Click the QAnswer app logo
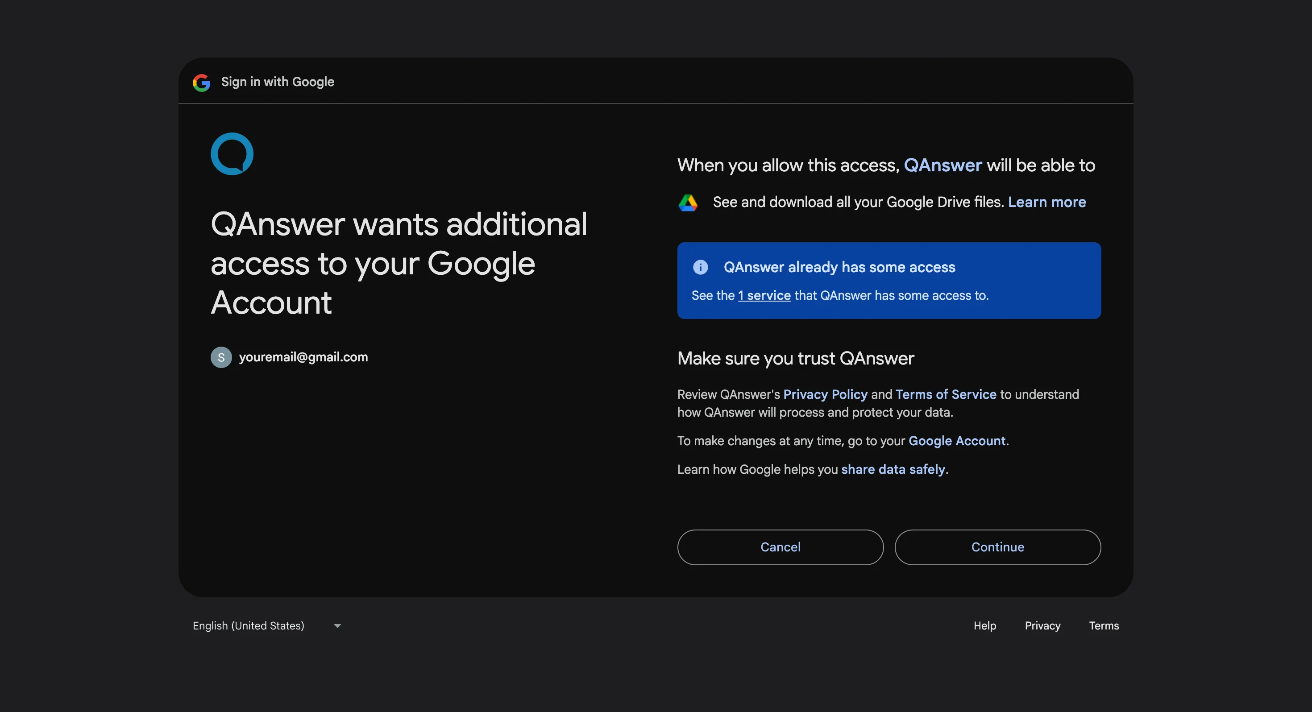 click(232, 154)
